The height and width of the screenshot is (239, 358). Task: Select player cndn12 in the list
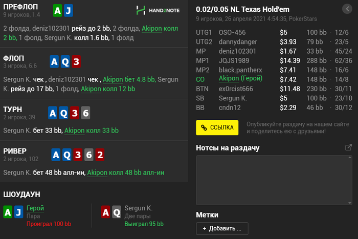pos(230,107)
